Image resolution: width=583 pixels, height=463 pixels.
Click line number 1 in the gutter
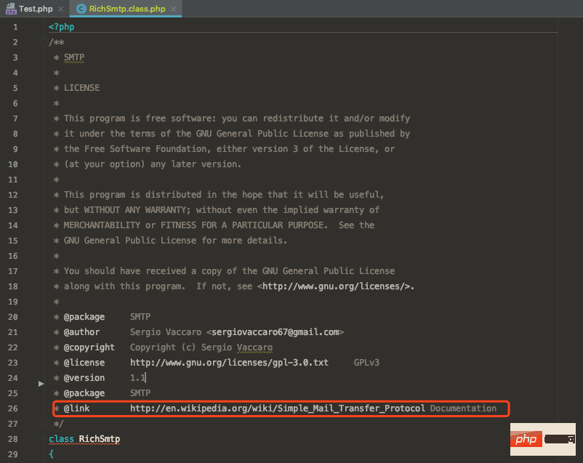coord(15,27)
